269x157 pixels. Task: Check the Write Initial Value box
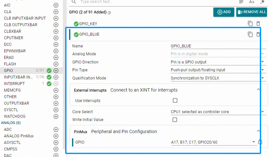[x=175, y=120]
